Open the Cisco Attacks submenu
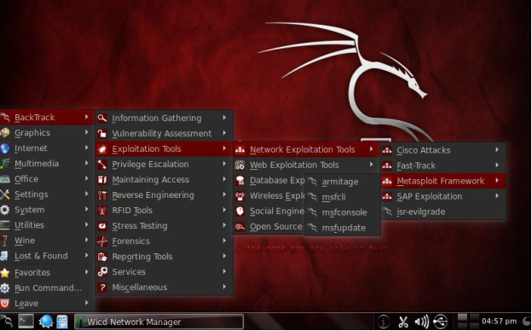 click(442, 150)
